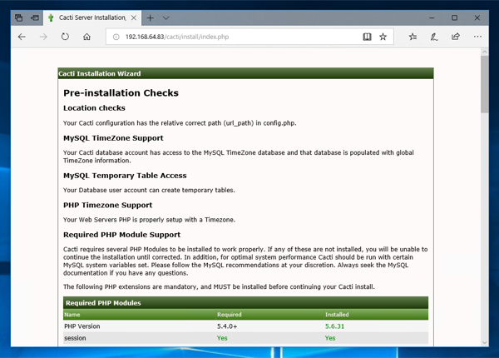
Task: Open Reading view book icon
Action: (x=367, y=37)
